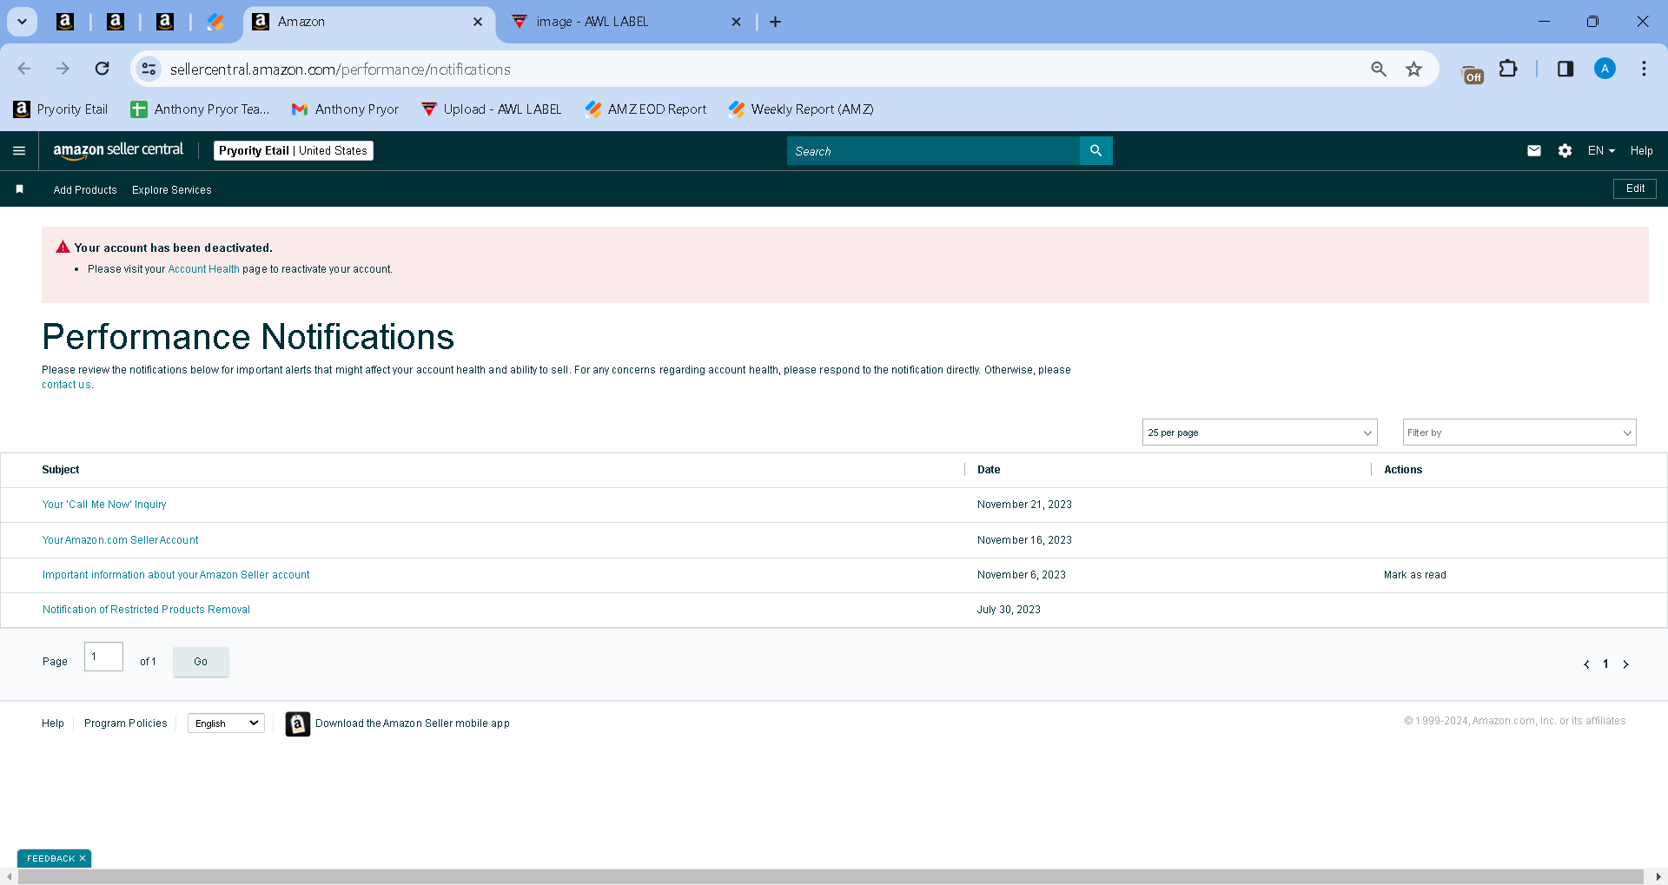
Task: Open the Settings gear icon
Action: coord(1565,151)
